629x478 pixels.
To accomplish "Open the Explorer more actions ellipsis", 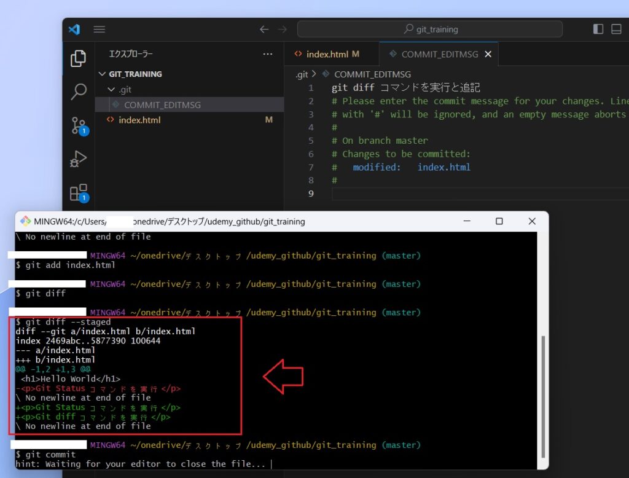I will [267, 54].
